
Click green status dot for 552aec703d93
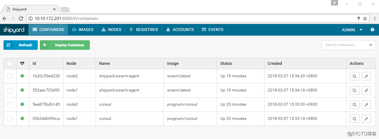(22, 90)
